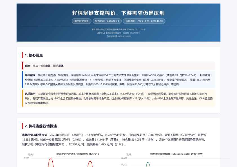237x167 pixels.
Task: Click the author line with 万晓泉
Action: click(118, 33)
